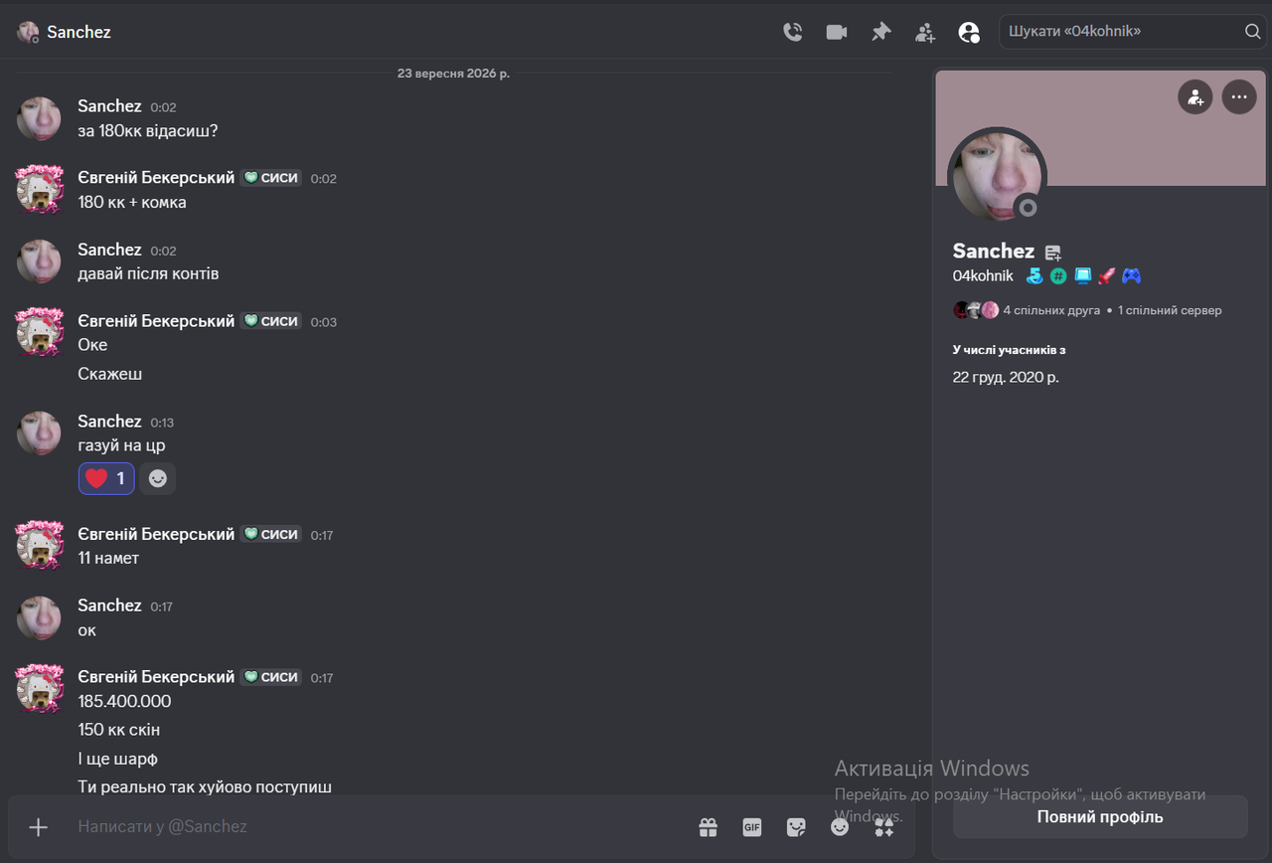Click the blue monitor badge on the profile
Screen dimensions: 1272x863
[x=1082, y=276]
